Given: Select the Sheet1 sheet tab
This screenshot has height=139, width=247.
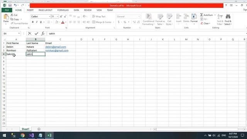Looking at the screenshot, I should [25, 129].
